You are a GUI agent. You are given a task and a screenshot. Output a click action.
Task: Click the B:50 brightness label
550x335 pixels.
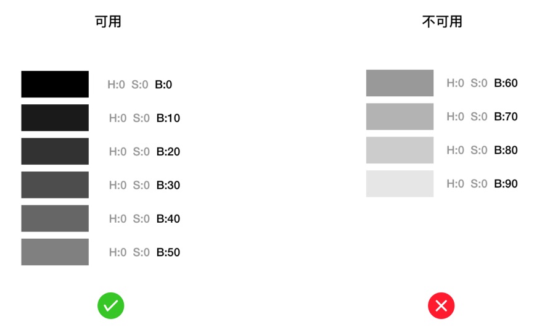[x=168, y=252]
